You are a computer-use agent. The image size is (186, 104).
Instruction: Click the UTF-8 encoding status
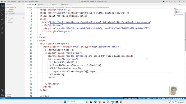pos(155,98)
